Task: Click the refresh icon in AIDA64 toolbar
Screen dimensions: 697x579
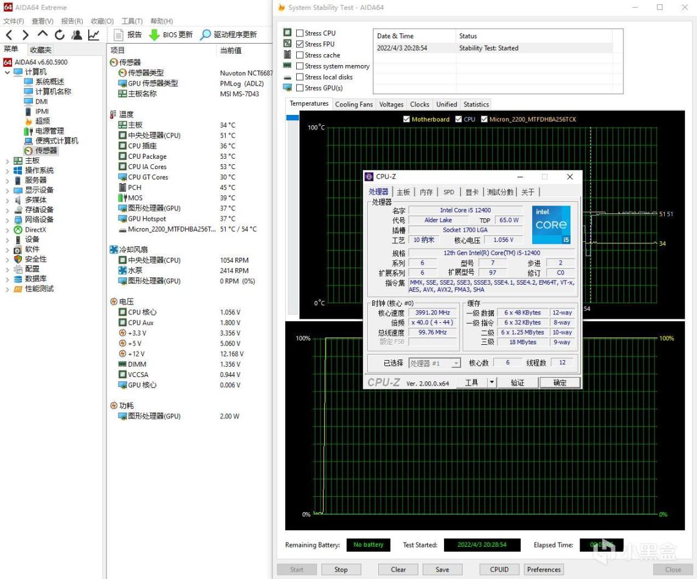Action: [60, 35]
